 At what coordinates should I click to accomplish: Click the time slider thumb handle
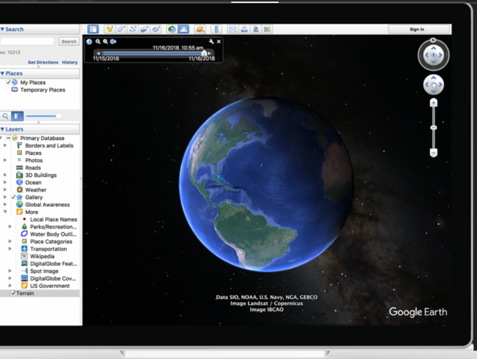(204, 53)
